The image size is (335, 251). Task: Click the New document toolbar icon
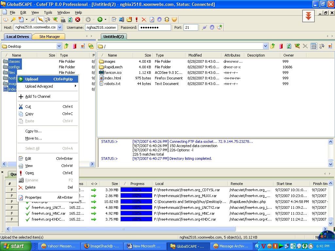(x=21, y=20)
